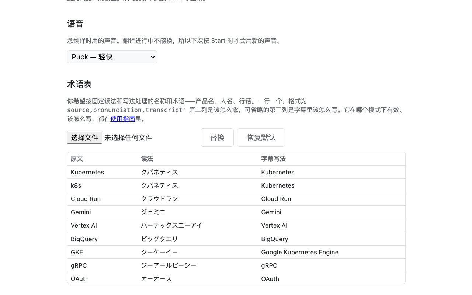Open the 使用指南 link
The image size is (472, 295).
click(x=123, y=119)
